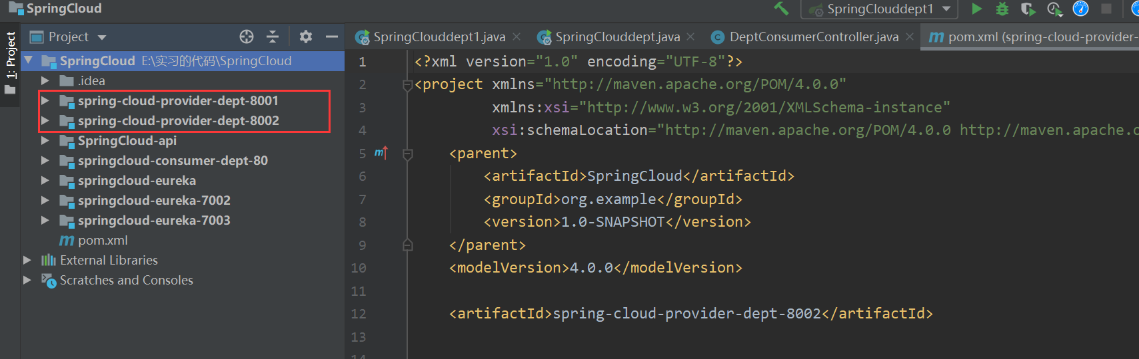Close the SpringClouddept.java tab

coord(690,37)
